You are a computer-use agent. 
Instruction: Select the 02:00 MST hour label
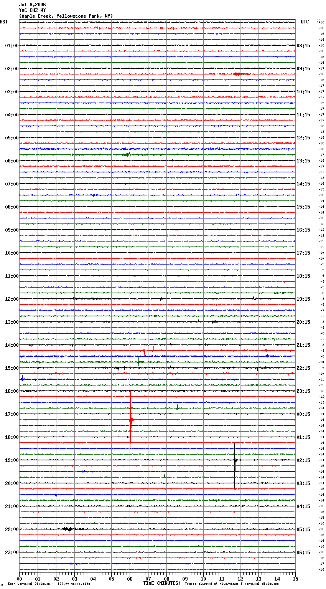pyautogui.click(x=12, y=69)
